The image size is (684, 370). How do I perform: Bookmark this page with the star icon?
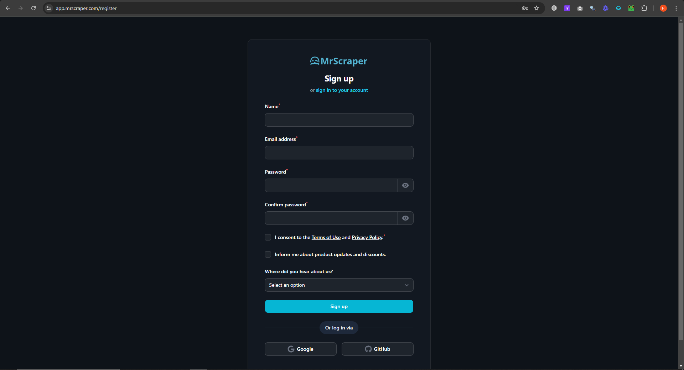(x=537, y=8)
